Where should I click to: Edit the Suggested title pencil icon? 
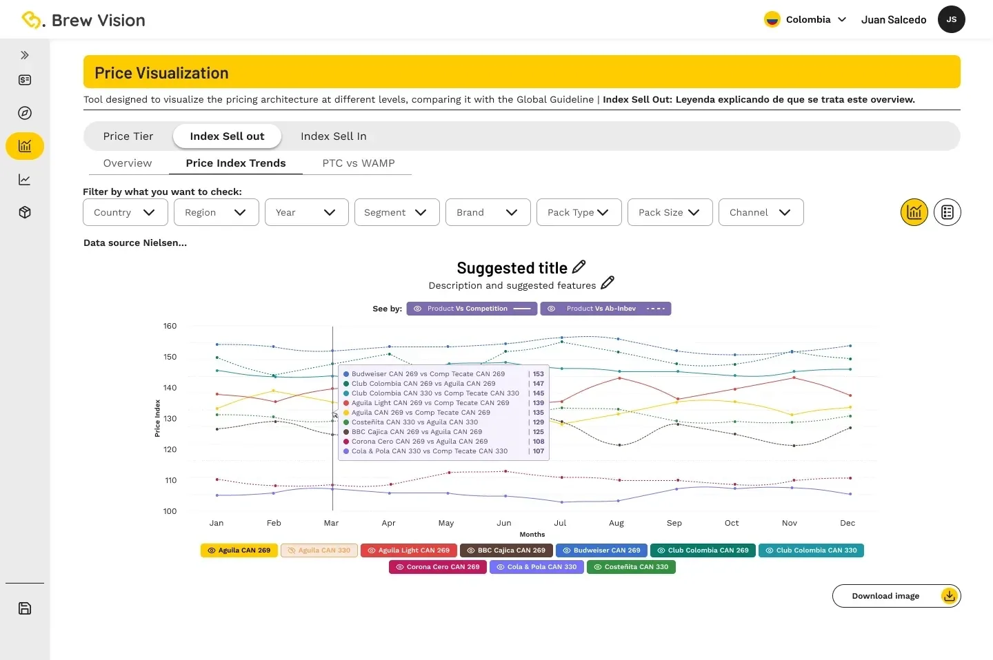click(x=579, y=267)
